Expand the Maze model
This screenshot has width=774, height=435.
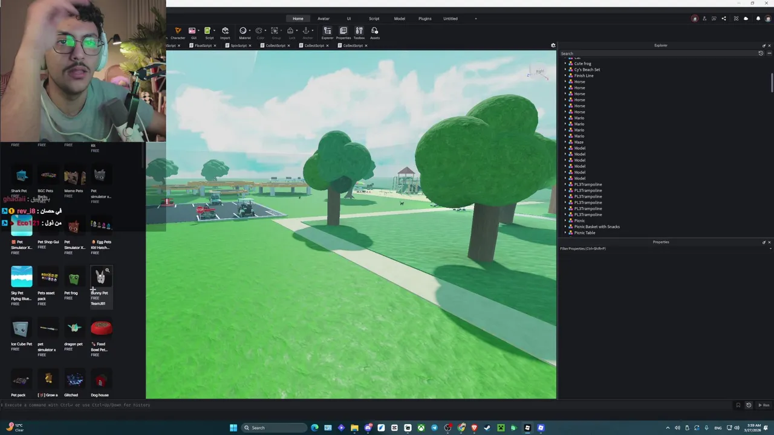565,142
